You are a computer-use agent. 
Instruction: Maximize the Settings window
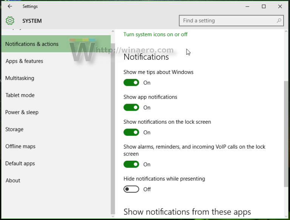pos(264,6)
